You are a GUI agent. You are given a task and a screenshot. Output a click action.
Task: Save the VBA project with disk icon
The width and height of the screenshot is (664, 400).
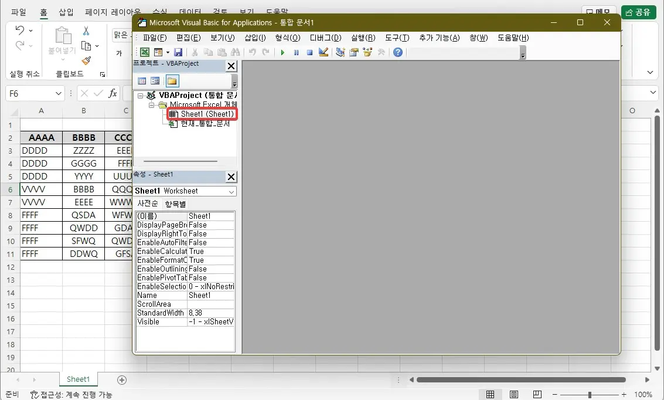[x=178, y=52]
